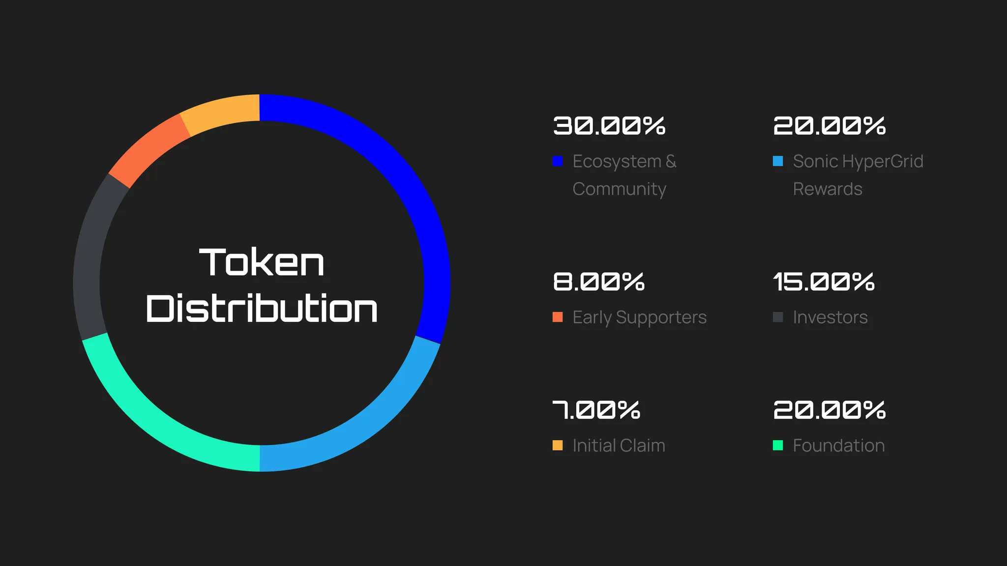Viewport: 1007px width, 566px height.
Task: Click the blue Ecosystem & Community legend swatch
Action: point(558,161)
